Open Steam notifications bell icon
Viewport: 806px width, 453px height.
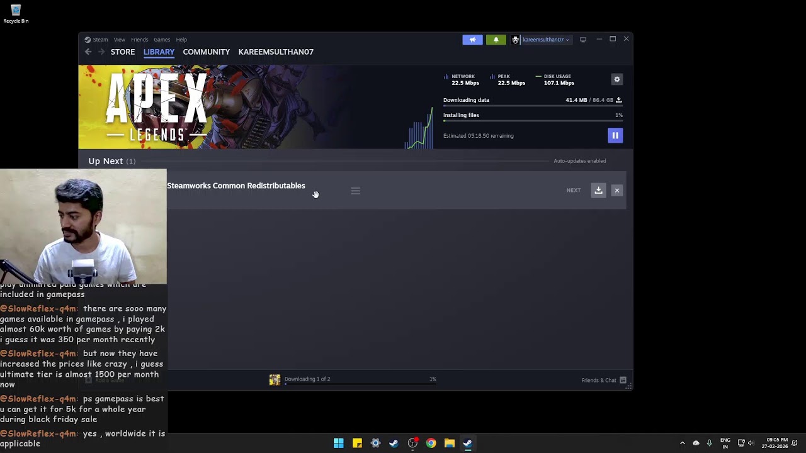[496, 40]
